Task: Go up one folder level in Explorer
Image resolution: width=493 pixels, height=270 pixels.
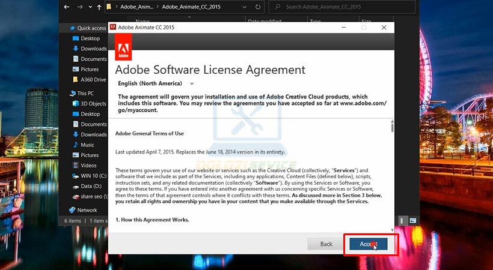Action: (99, 7)
